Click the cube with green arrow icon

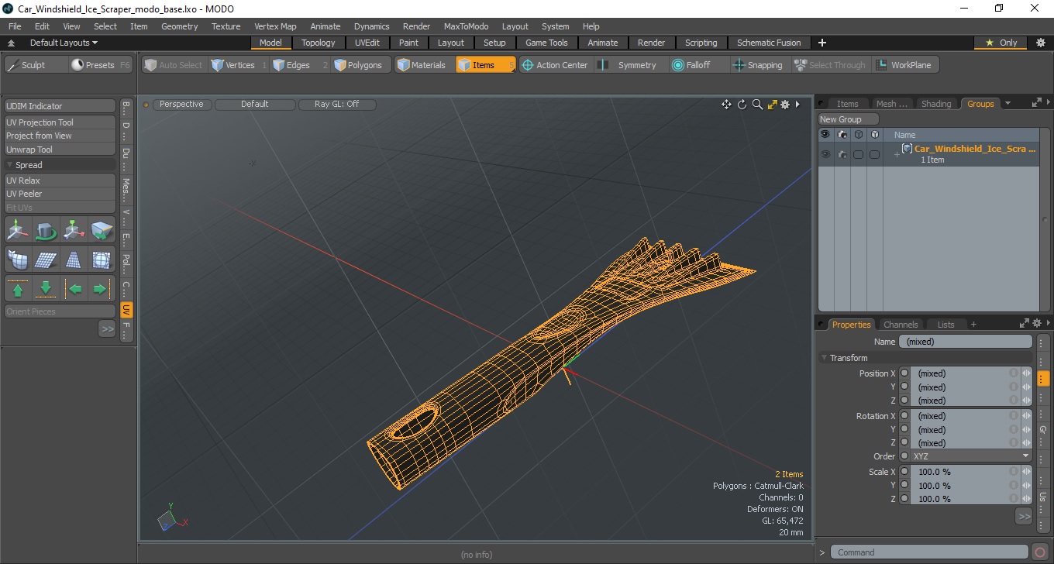point(102,230)
